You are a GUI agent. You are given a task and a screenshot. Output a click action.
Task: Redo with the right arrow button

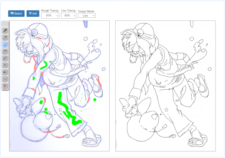pos(5,79)
